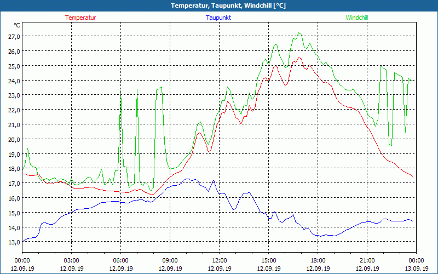
Task: Click the 26,0 y-axis label
Action: tap(14, 52)
